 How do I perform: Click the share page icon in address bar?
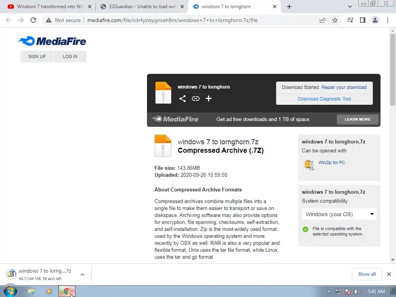click(323, 20)
